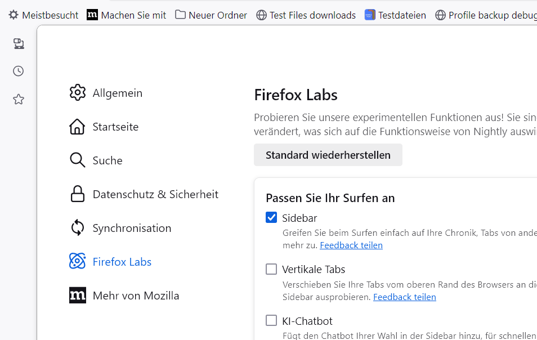537x340 pixels.
Task: Click the Datenschutz padlock icon
Action: pyautogui.click(x=77, y=194)
